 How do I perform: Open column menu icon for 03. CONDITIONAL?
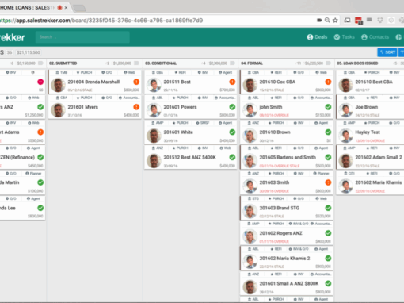(232, 63)
